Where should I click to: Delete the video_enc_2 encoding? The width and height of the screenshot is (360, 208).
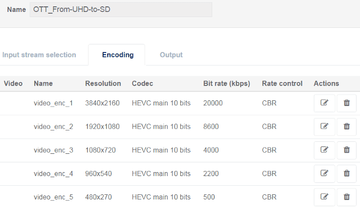point(346,127)
